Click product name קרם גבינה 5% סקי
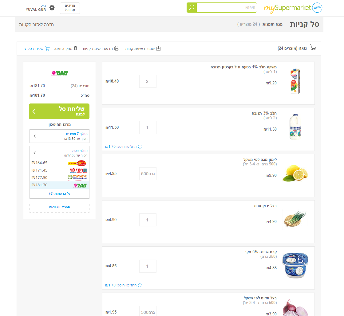This screenshot has height=316, width=344. pos(261,252)
